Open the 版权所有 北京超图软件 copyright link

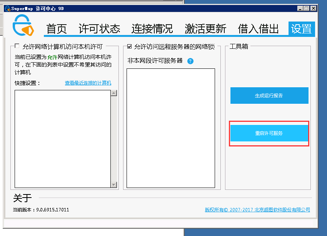coord(257,210)
